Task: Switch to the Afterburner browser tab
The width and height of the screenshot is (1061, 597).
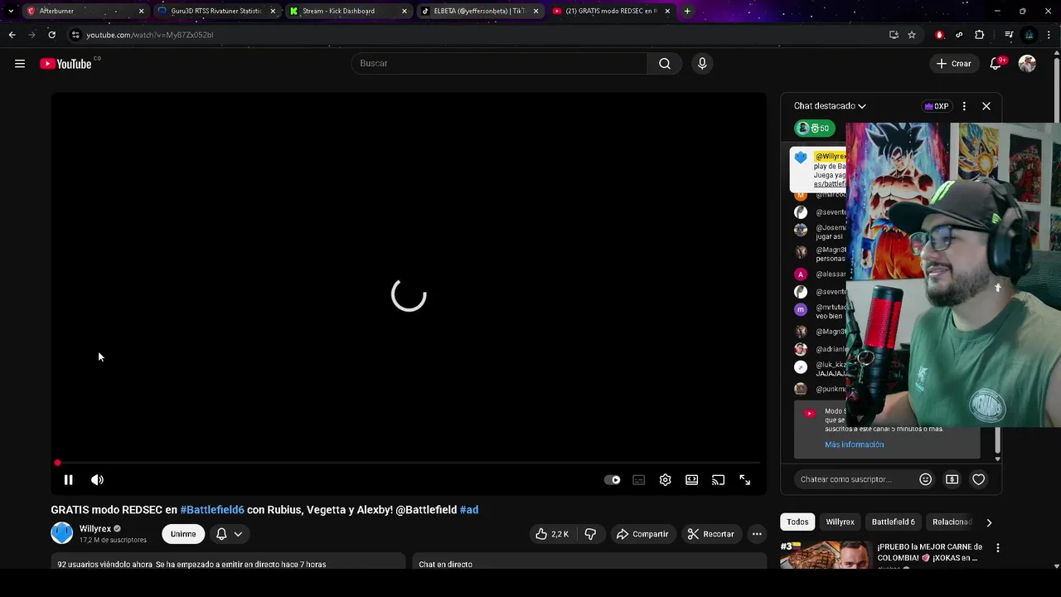Action: 85,11
